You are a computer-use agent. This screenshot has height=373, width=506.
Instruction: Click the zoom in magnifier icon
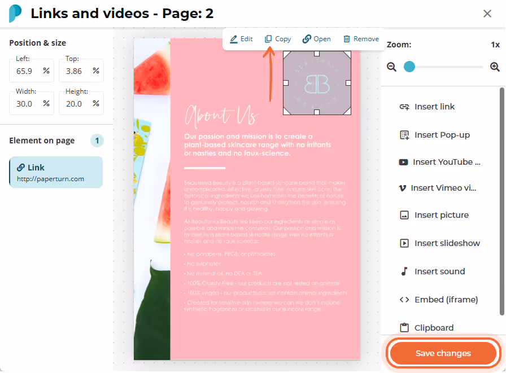[495, 67]
